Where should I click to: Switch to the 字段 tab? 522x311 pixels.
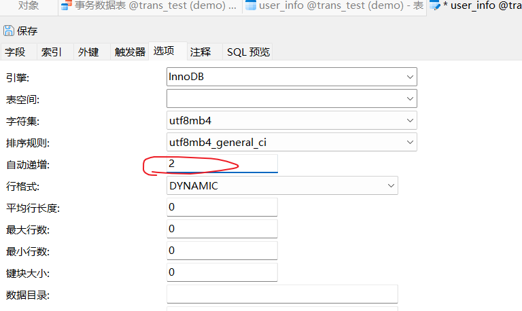coord(15,52)
